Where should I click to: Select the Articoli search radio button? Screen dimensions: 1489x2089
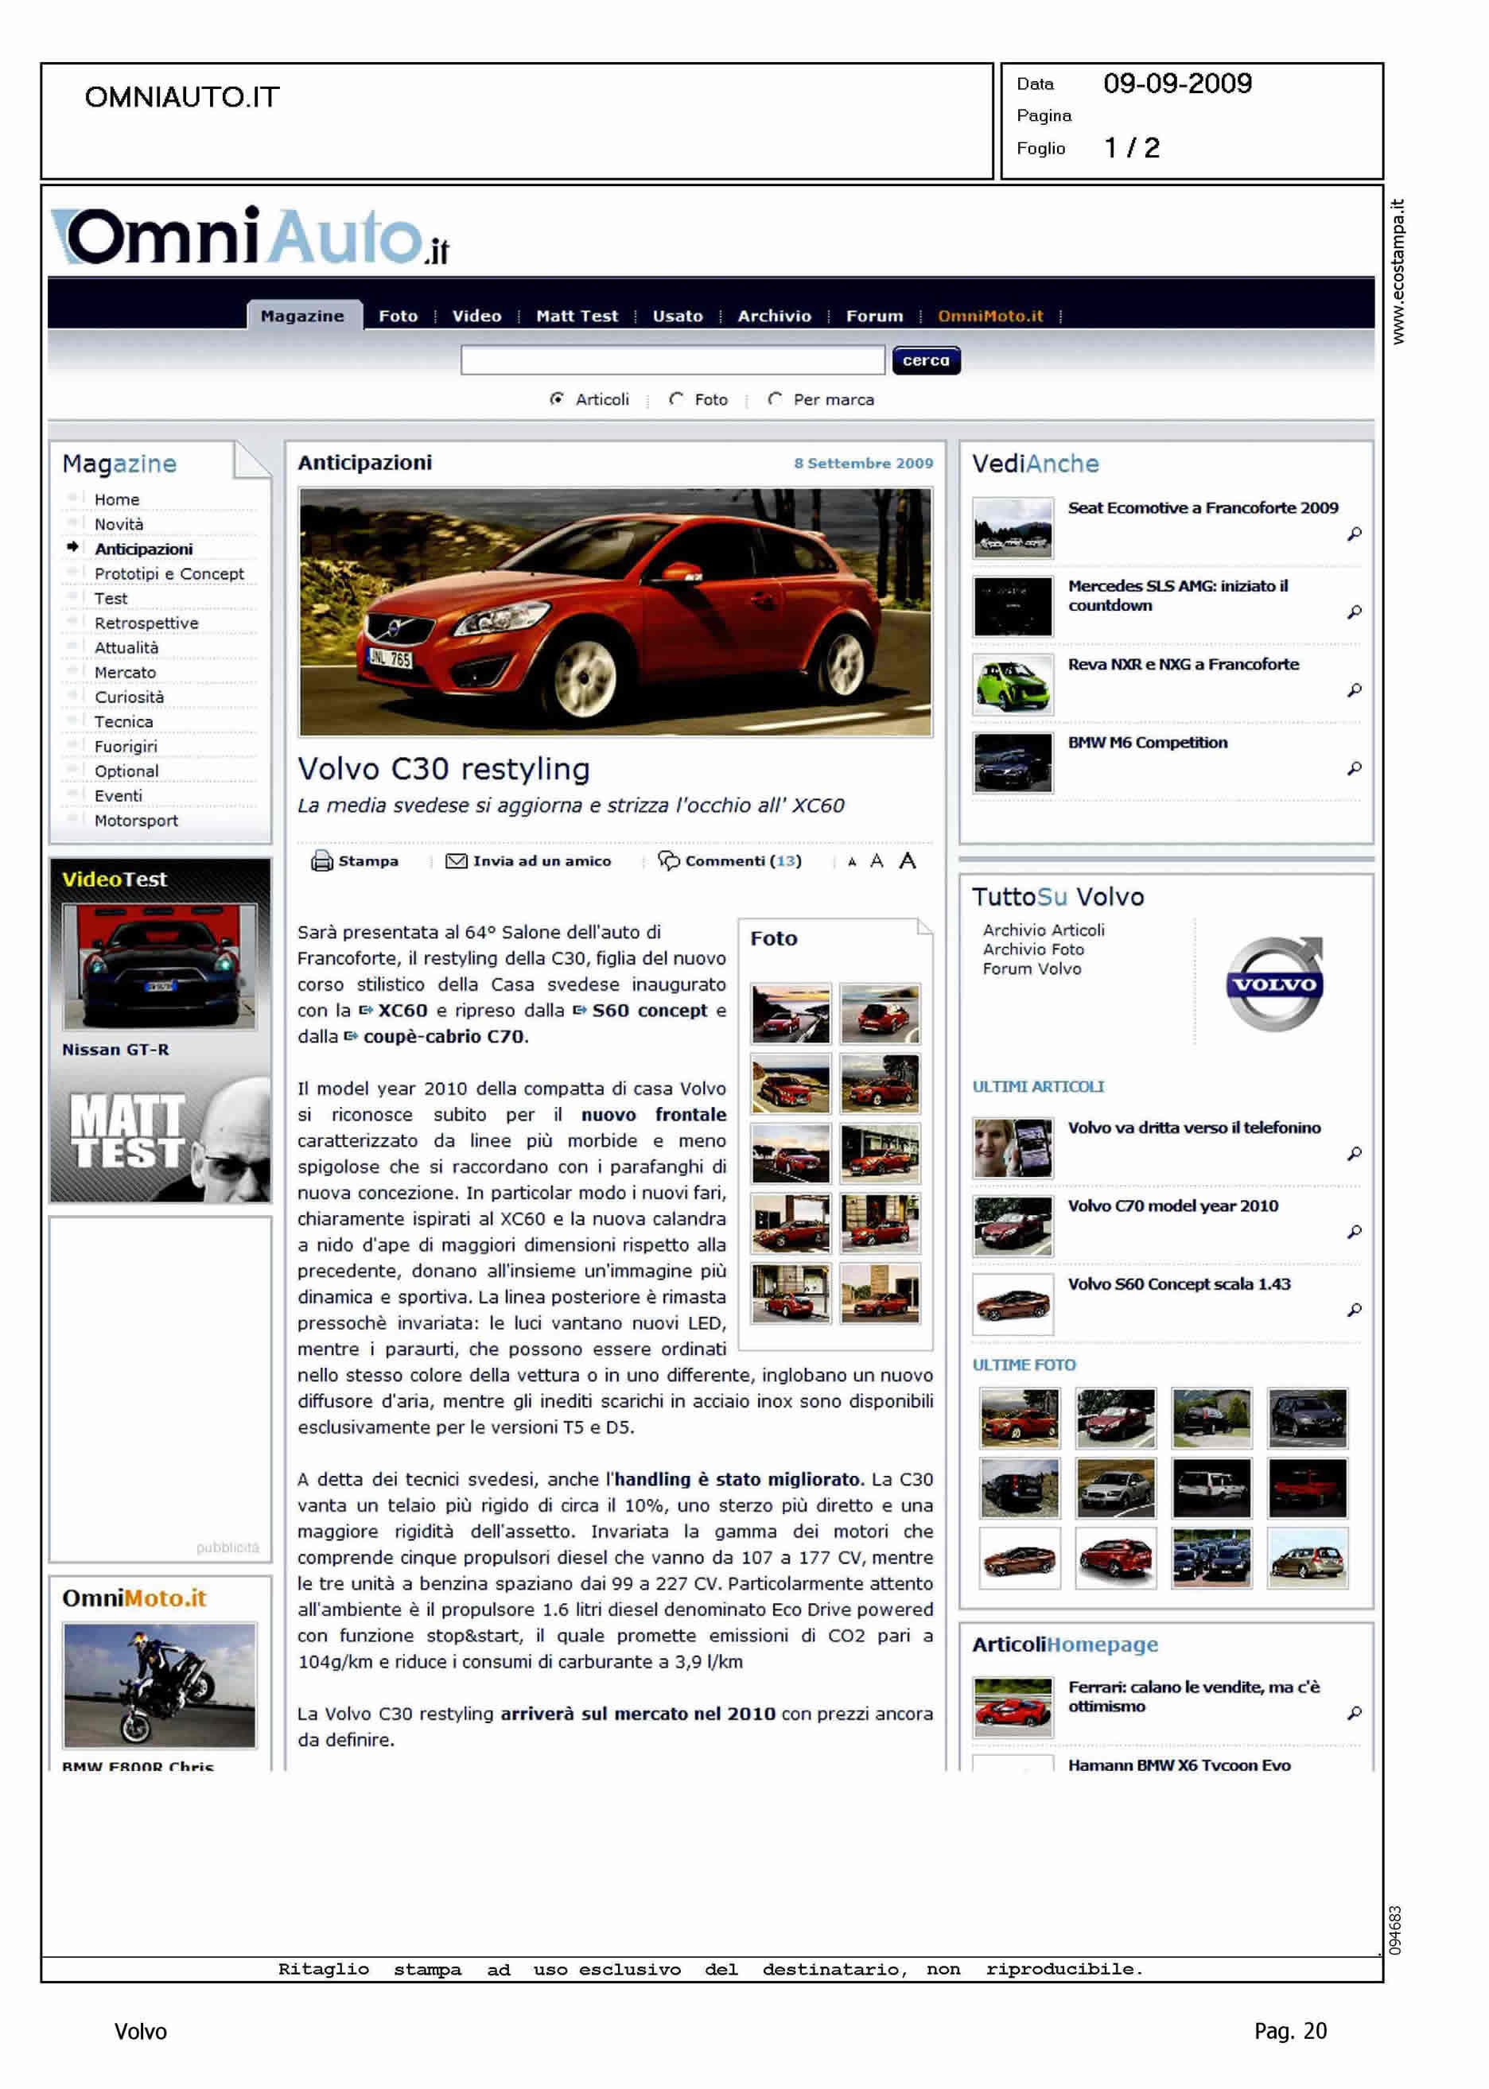[557, 398]
